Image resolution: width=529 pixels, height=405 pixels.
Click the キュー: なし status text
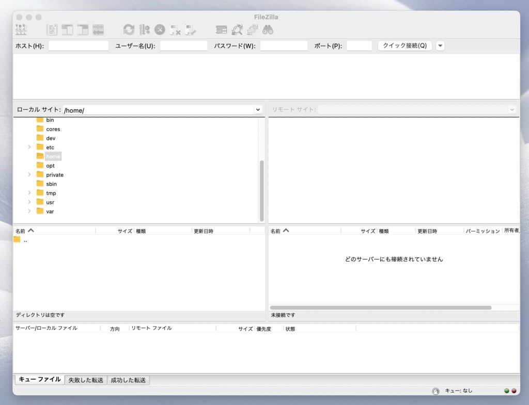click(x=459, y=391)
